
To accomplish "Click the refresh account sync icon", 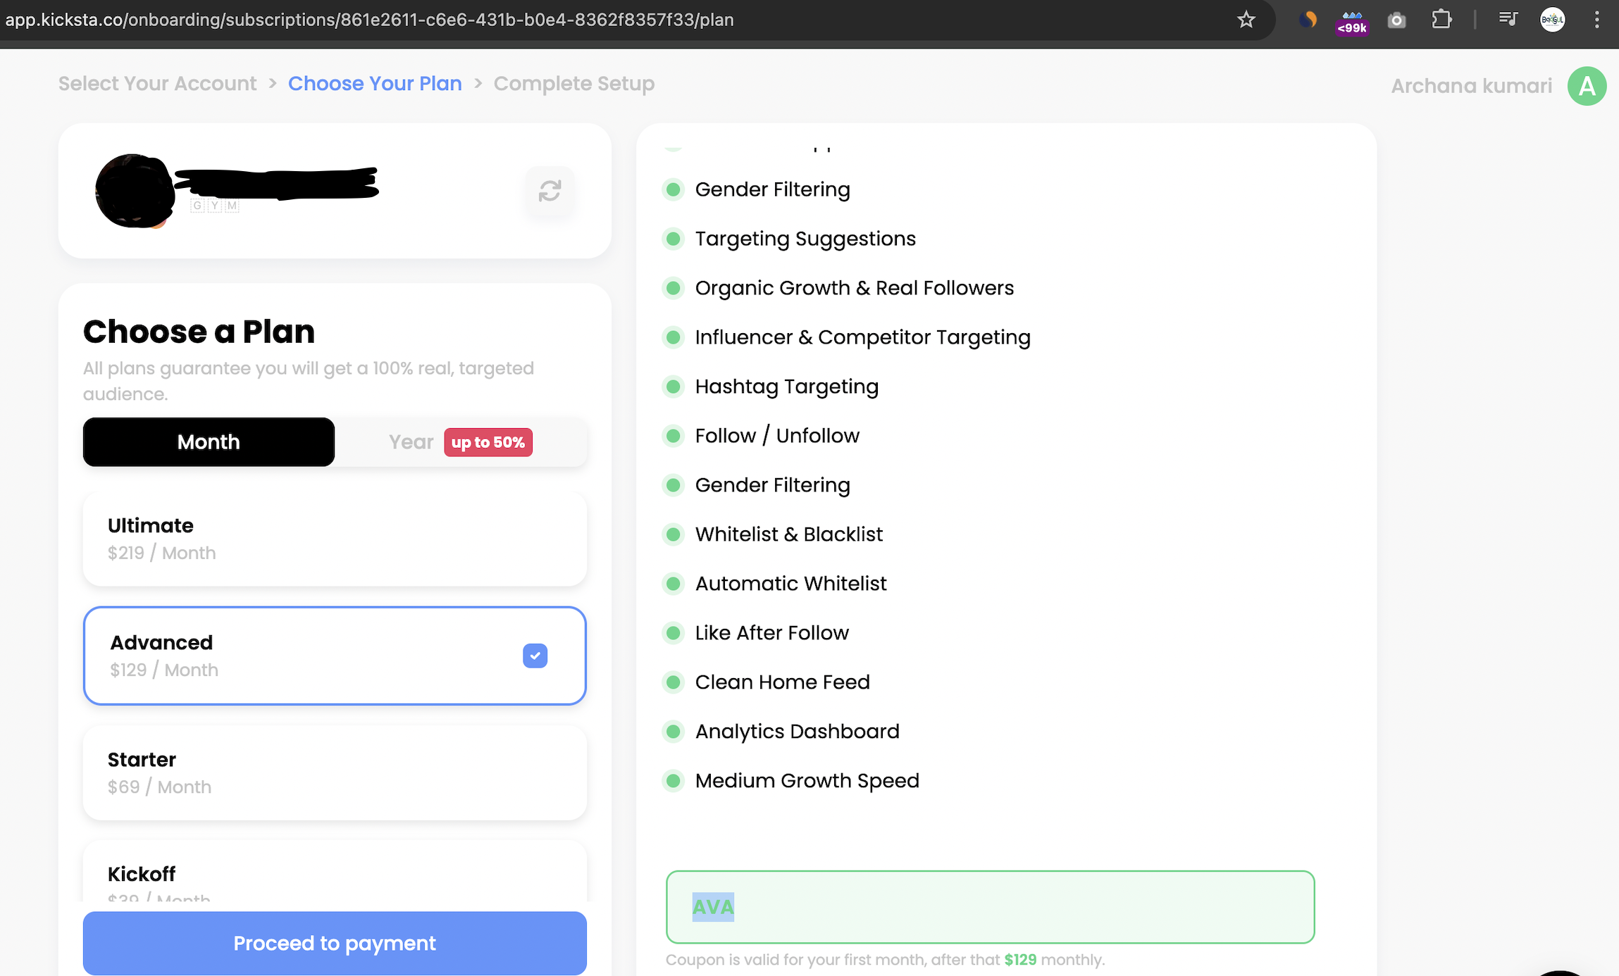I will tap(550, 191).
